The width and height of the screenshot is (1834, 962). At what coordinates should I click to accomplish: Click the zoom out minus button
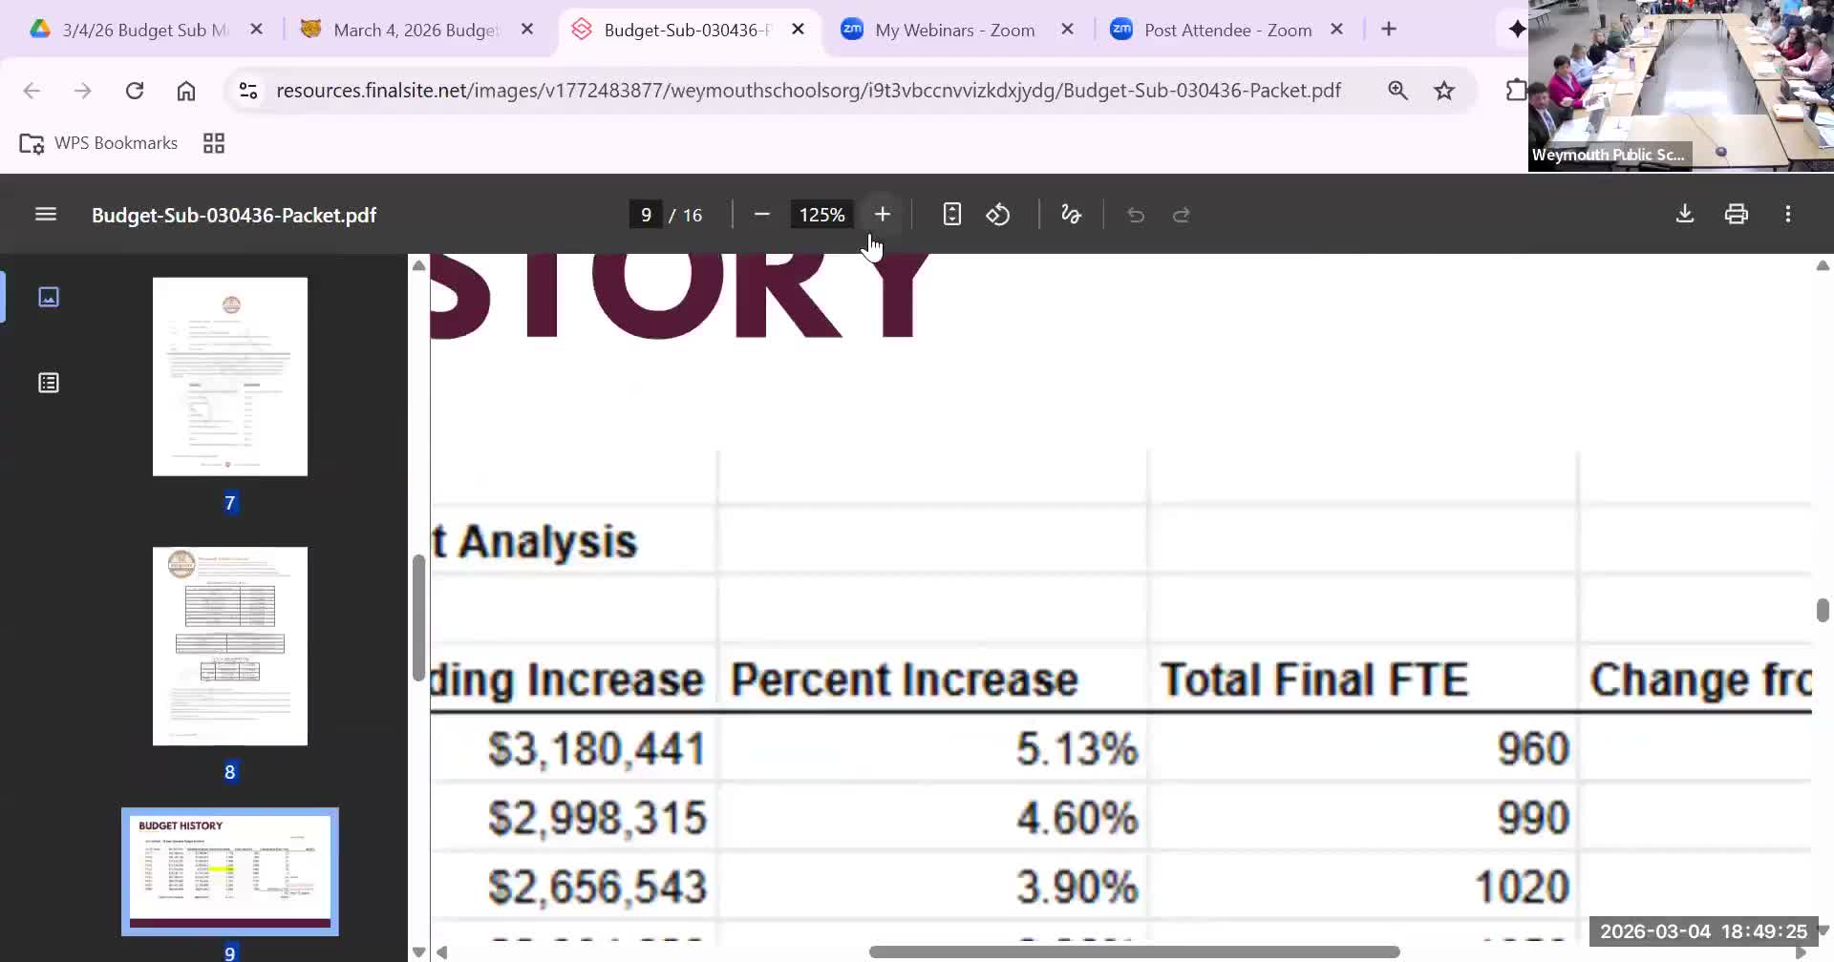tap(761, 215)
